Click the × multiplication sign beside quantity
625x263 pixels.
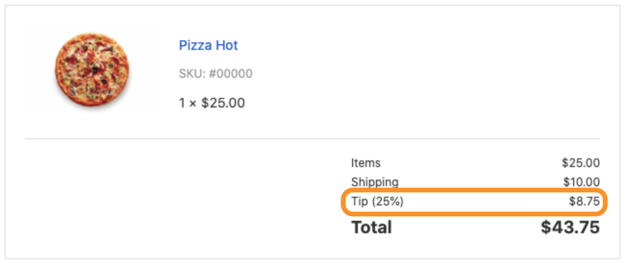point(192,103)
